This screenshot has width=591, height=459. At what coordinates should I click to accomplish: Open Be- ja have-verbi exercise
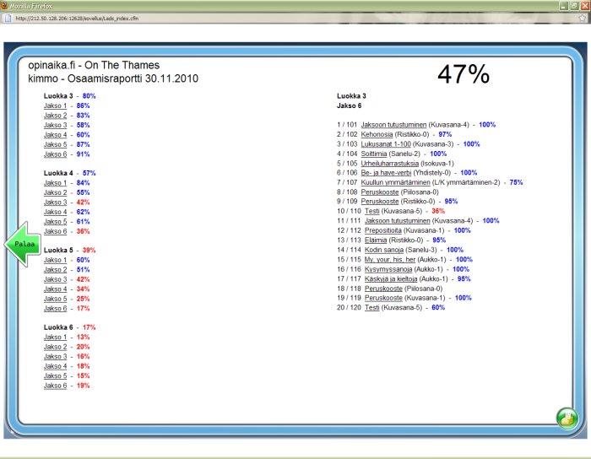coord(386,173)
